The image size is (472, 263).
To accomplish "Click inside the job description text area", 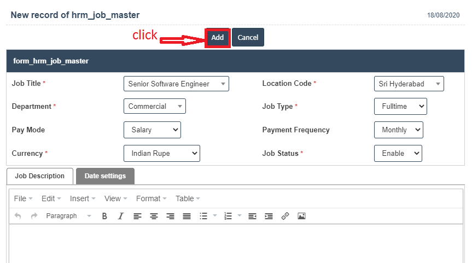I will (x=235, y=243).
